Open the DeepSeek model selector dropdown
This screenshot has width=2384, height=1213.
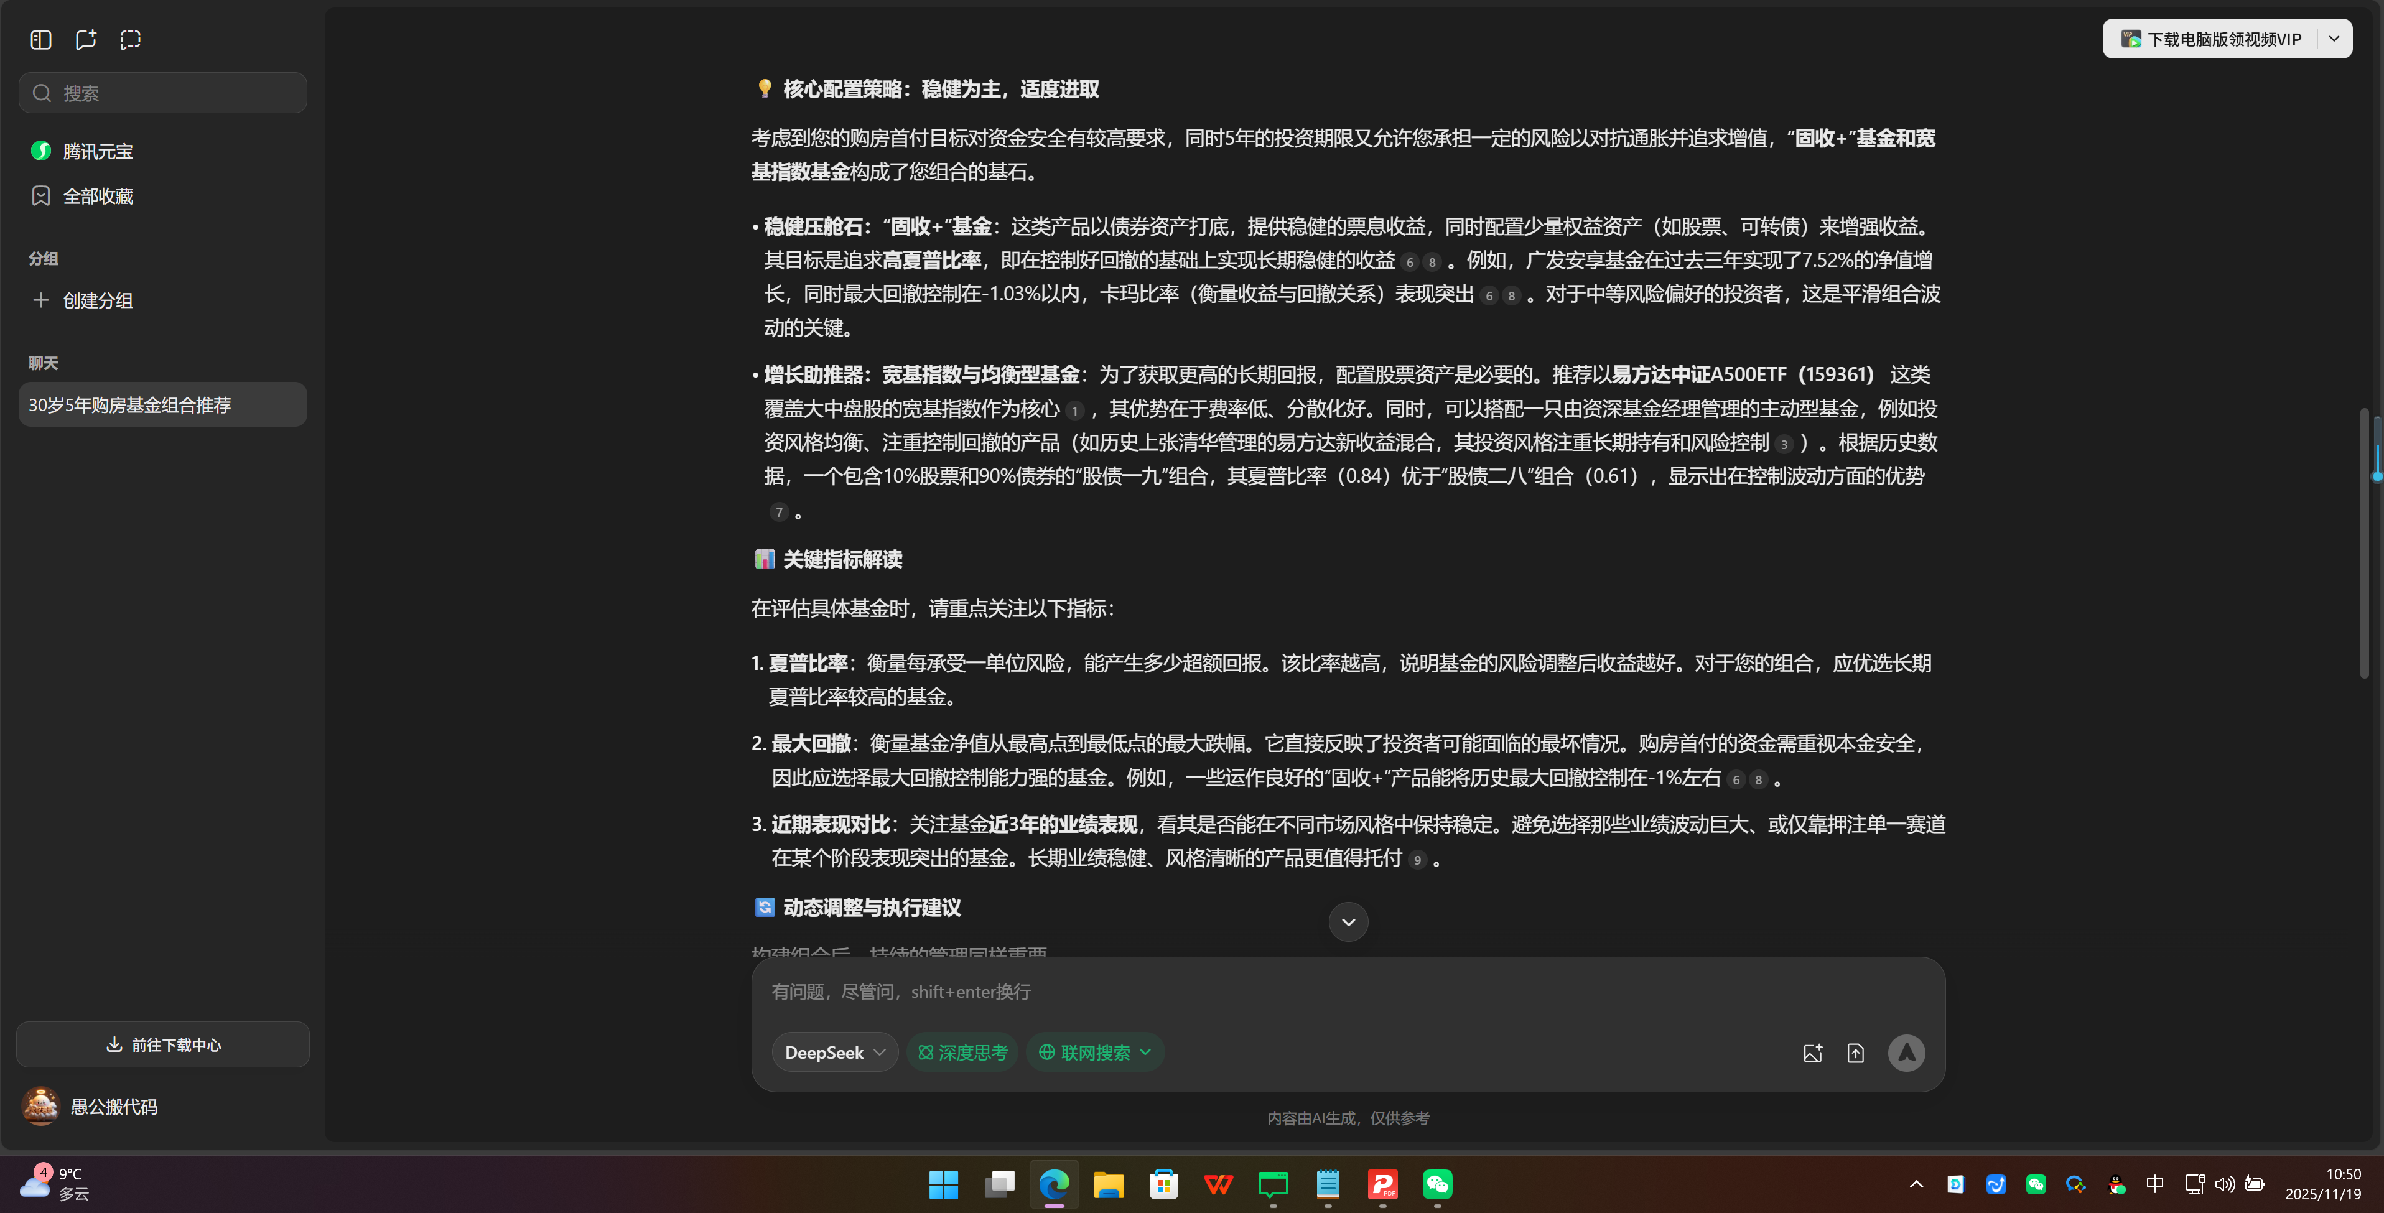pos(833,1052)
